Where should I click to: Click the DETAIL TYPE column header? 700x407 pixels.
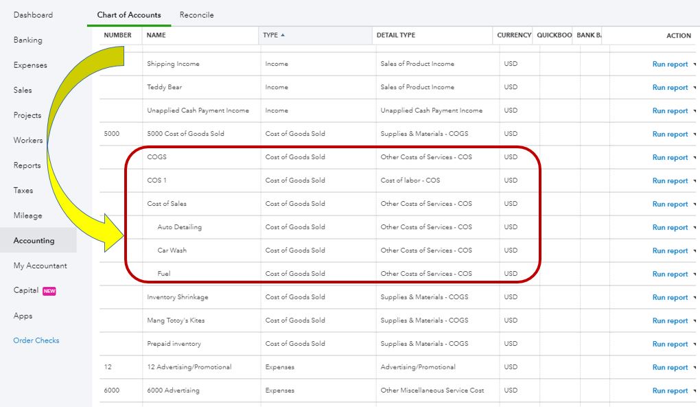395,35
